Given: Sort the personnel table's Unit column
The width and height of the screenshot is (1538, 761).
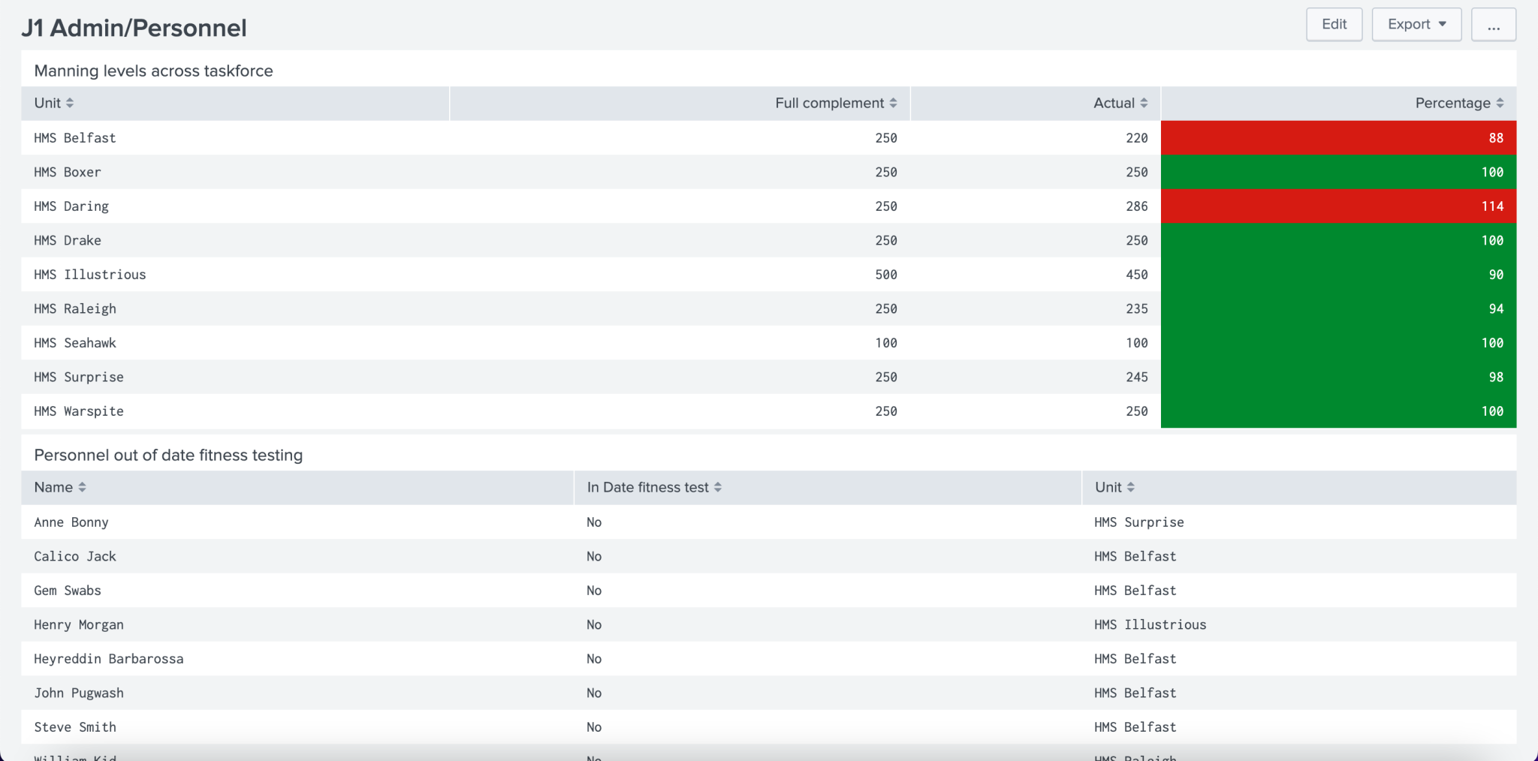Looking at the screenshot, I should (x=1130, y=487).
